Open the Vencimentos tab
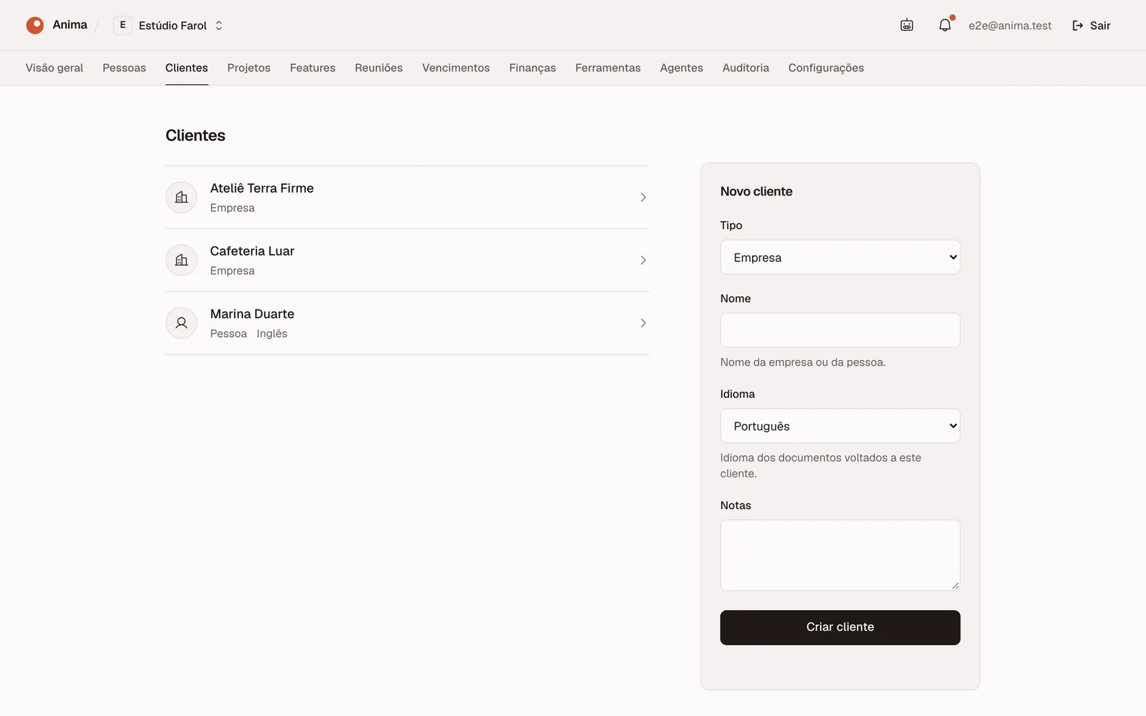The height and width of the screenshot is (716, 1146). click(456, 68)
